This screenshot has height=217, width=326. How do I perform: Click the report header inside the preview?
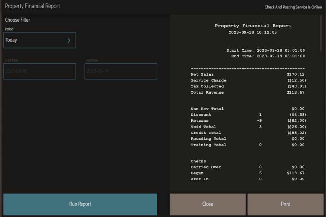253,26
